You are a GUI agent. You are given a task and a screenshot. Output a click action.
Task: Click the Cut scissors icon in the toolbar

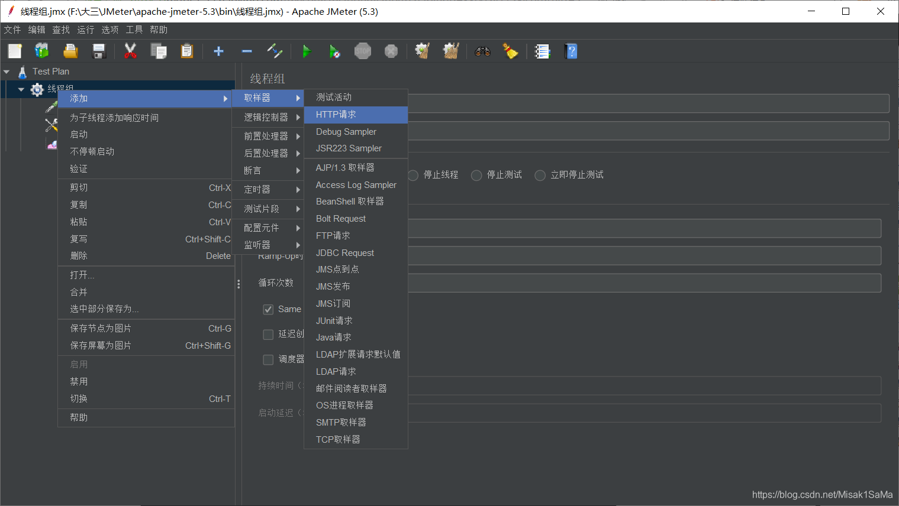point(129,51)
